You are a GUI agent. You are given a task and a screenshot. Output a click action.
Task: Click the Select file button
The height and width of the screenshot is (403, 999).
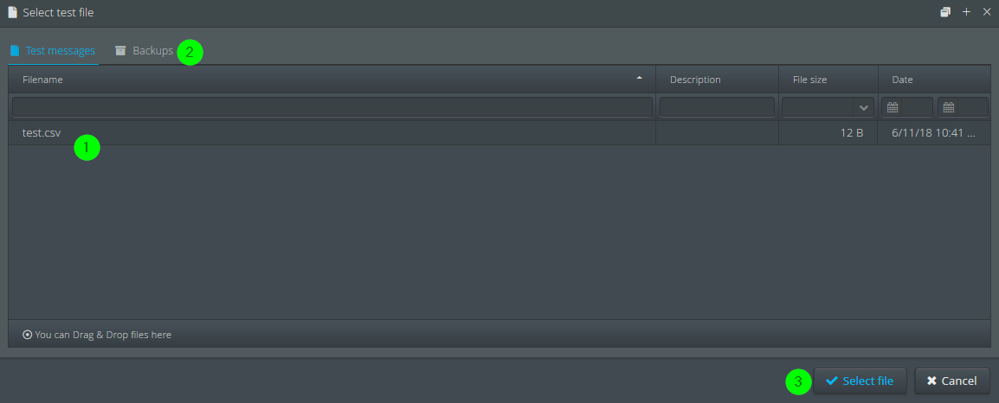(x=860, y=381)
